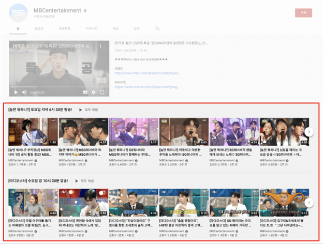
Task: Switch to the 홈 tab
Action: pyautogui.click(x=18, y=28)
